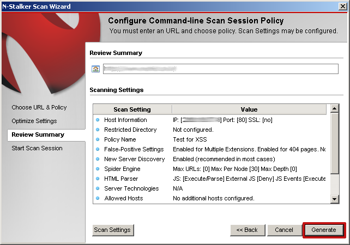Select the Spider Engine row label
The height and width of the screenshot is (245, 350).
click(122, 169)
